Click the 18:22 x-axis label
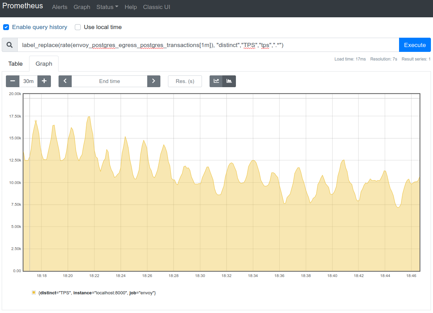The image size is (433, 313). 94,276
